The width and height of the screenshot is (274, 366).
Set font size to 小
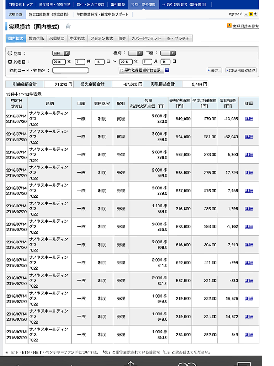tap(246, 15)
